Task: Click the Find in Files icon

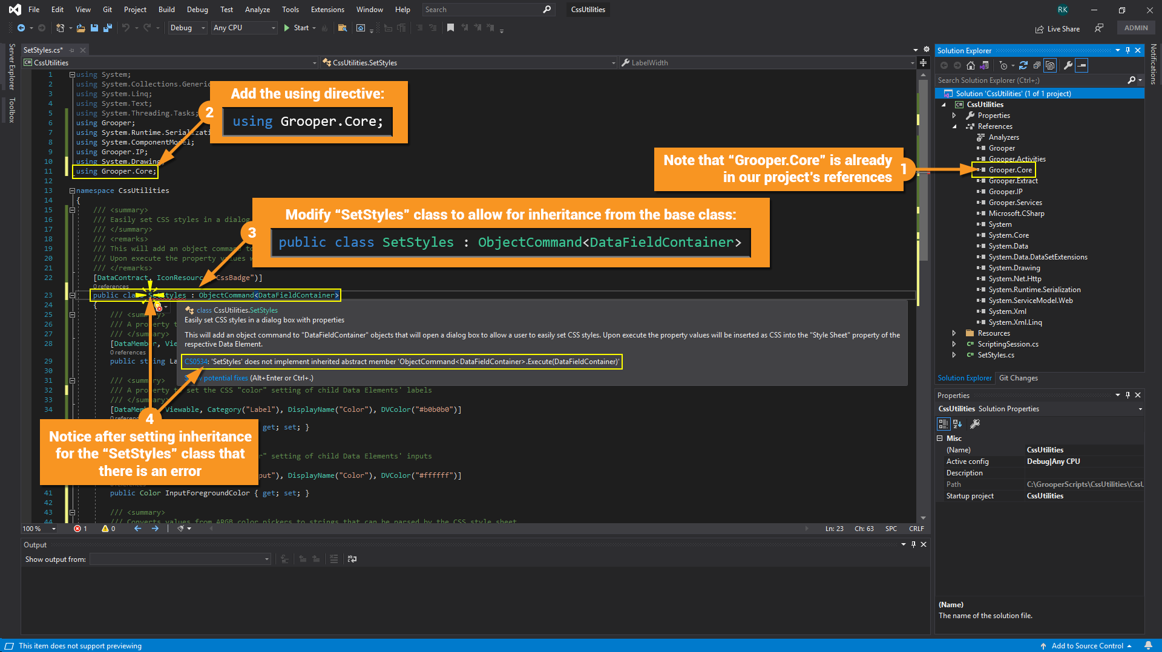Action: point(342,28)
